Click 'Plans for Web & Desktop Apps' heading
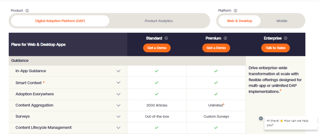This screenshot has width=319, height=134. click(x=38, y=44)
